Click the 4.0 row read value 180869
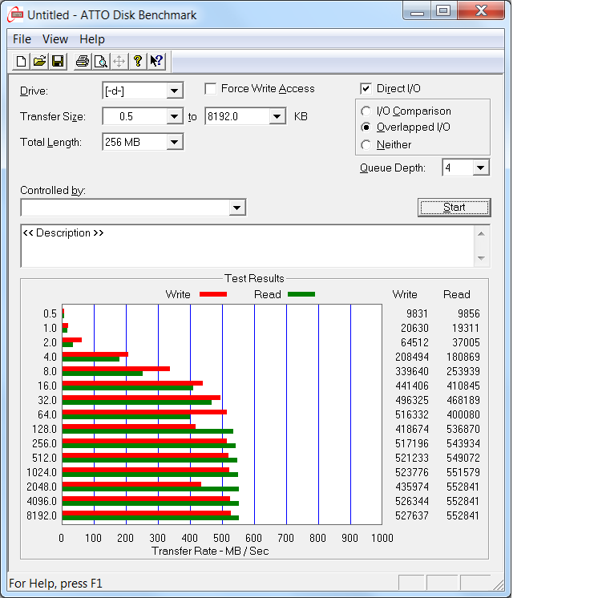Image resolution: width=598 pixels, height=598 pixels. click(x=463, y=357)
